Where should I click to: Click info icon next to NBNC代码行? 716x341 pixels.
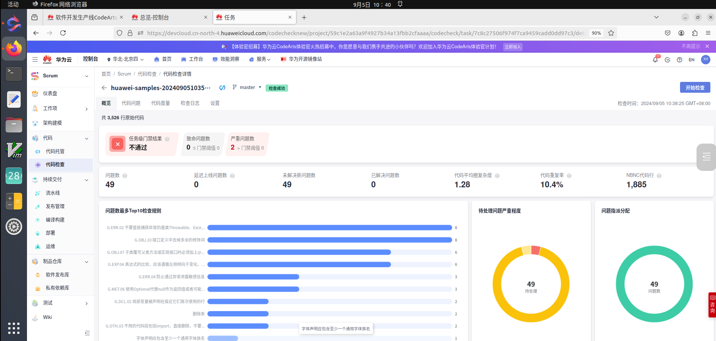[659, 176]
